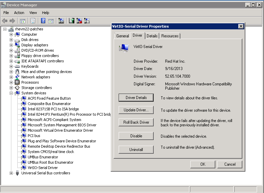Click the Uninstall device toolbar icon

click(79, 21)
